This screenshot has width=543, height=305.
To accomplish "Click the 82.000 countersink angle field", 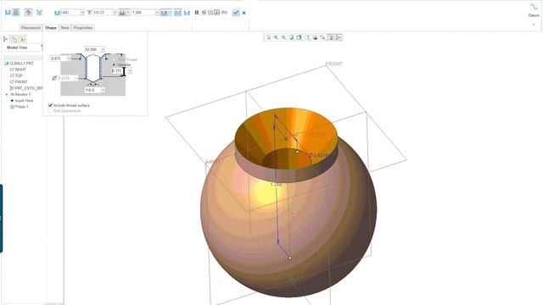I will 92,49.
